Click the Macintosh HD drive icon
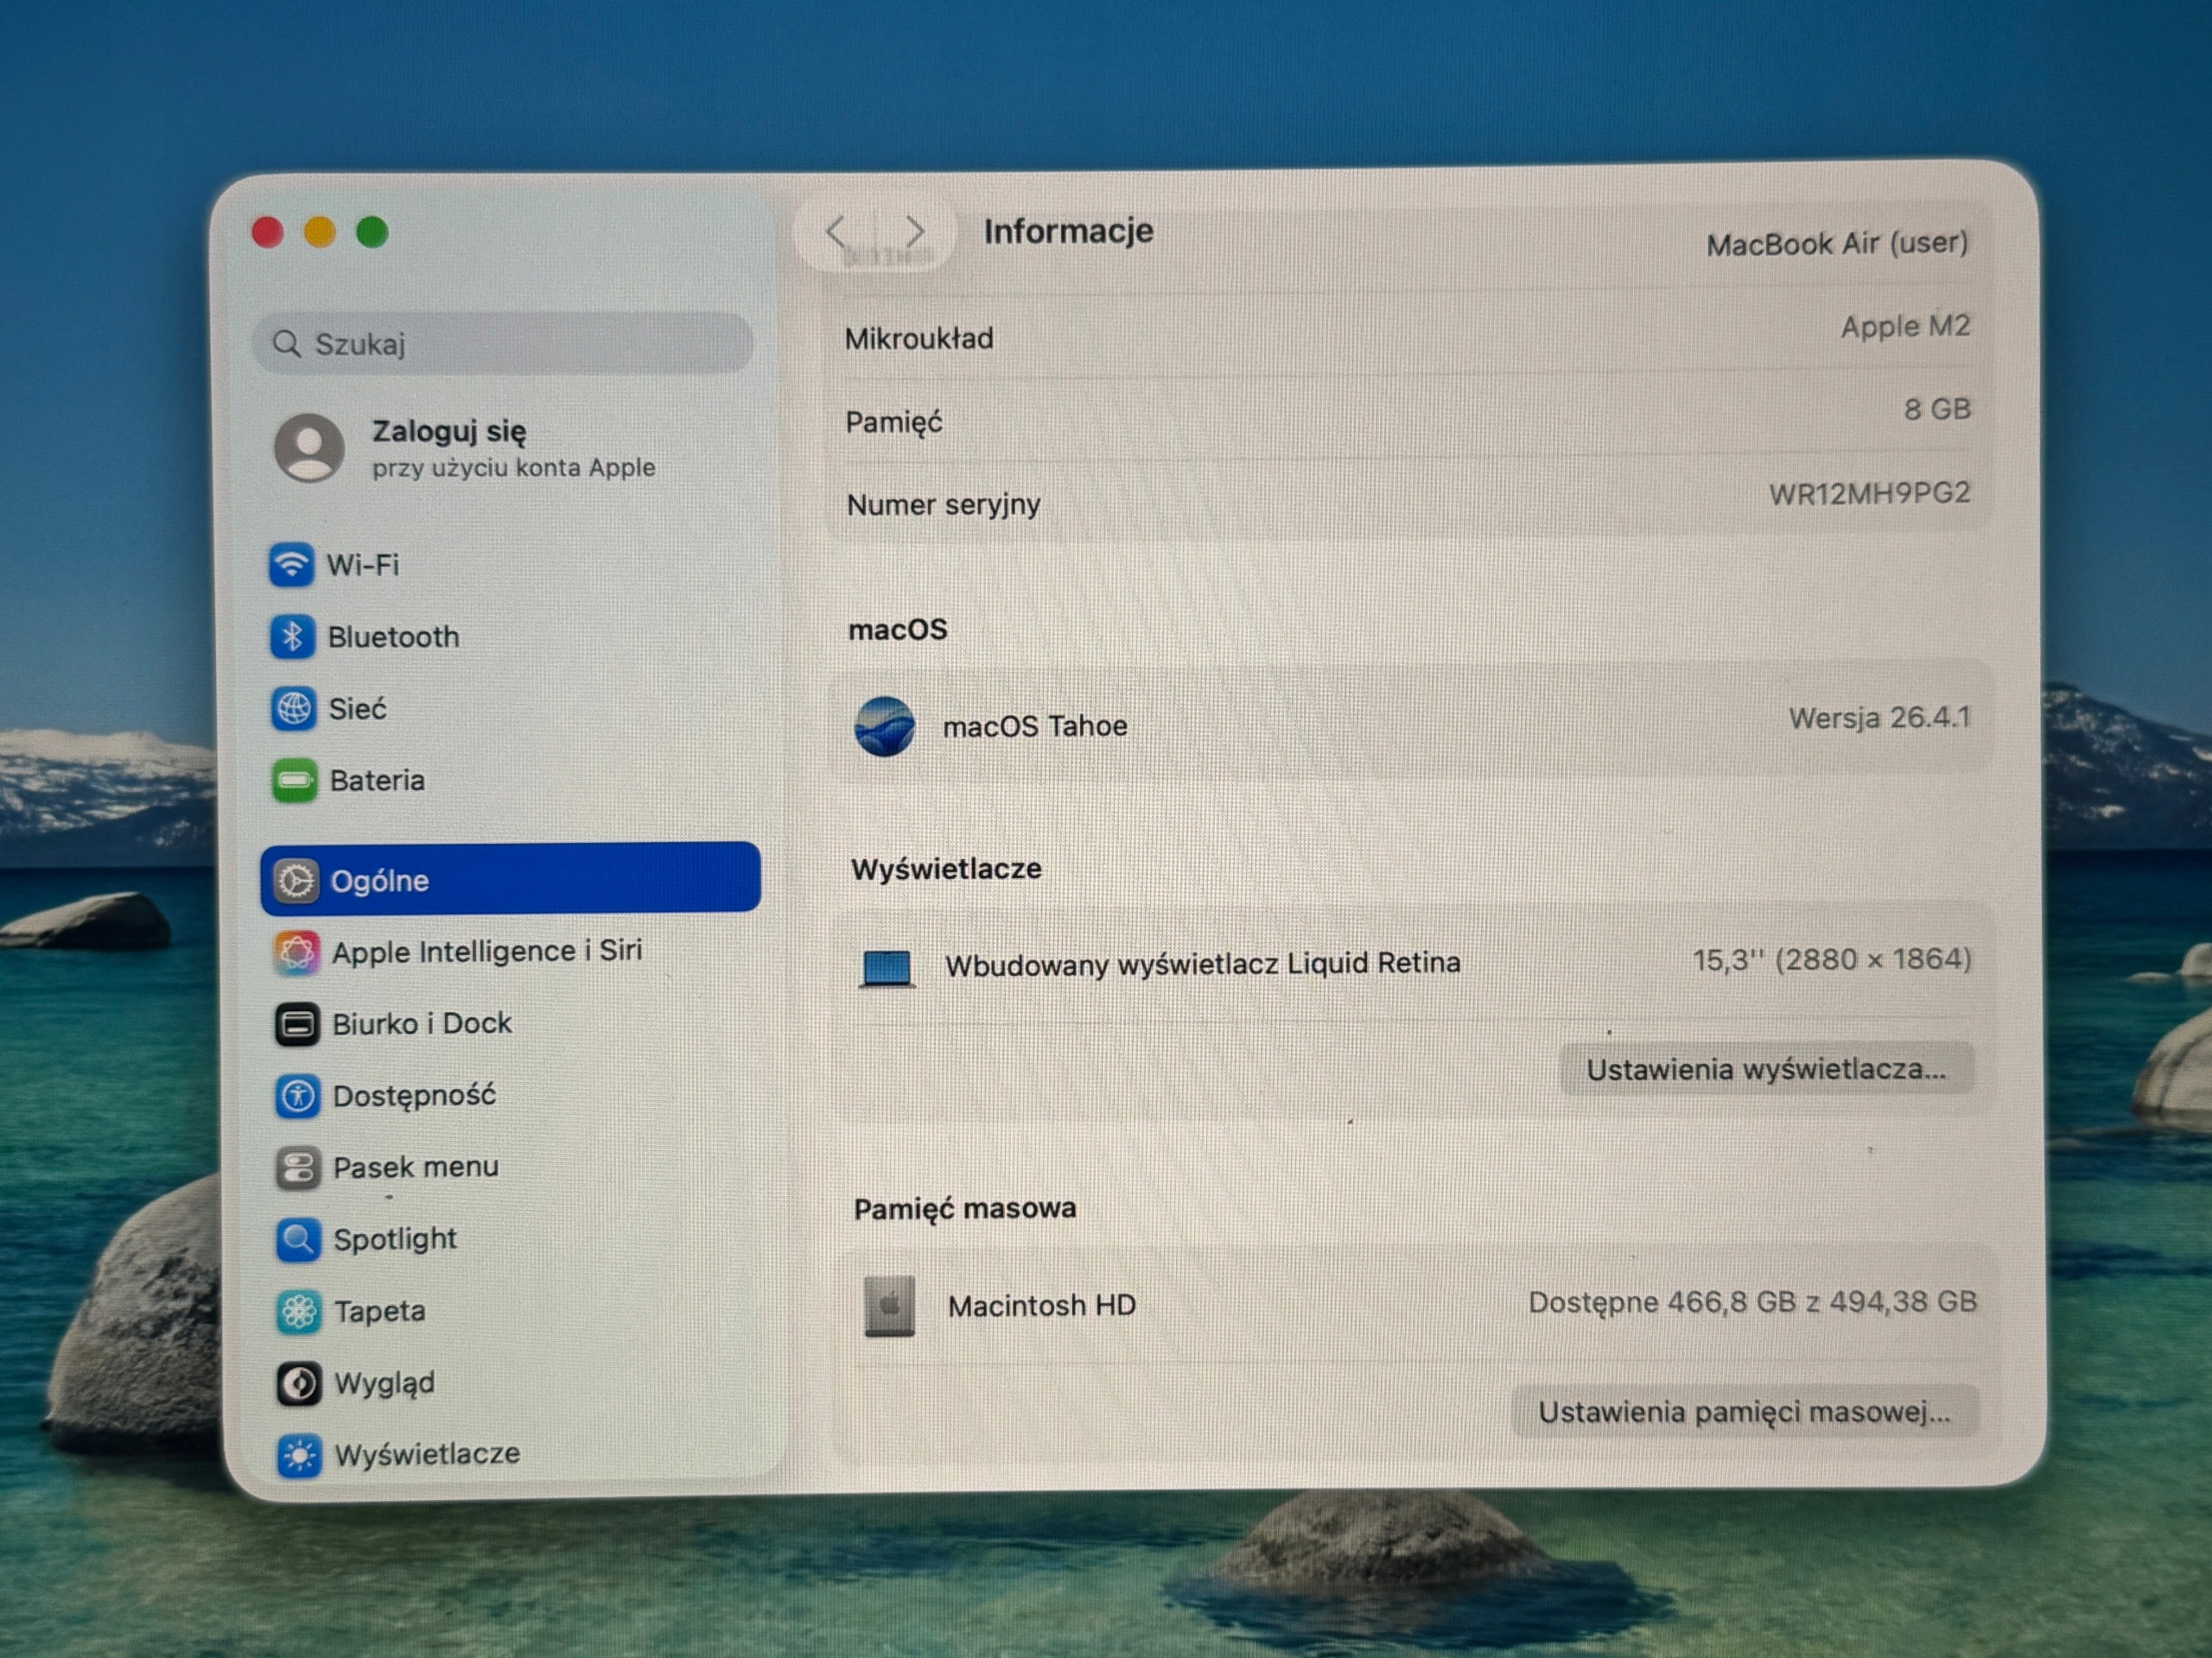The height and width of the screenshot is (1658, 2212). (x=889, y=1305)
